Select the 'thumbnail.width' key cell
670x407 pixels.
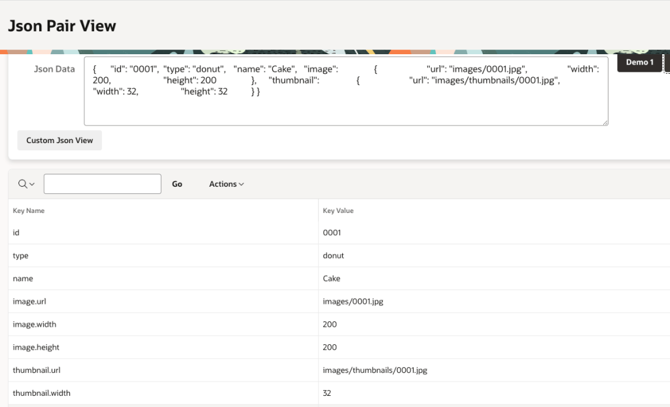[x=41, y=393]
